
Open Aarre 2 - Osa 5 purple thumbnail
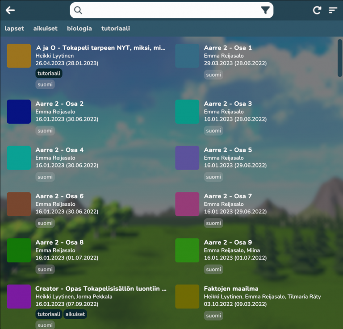(x=187, y=158)
